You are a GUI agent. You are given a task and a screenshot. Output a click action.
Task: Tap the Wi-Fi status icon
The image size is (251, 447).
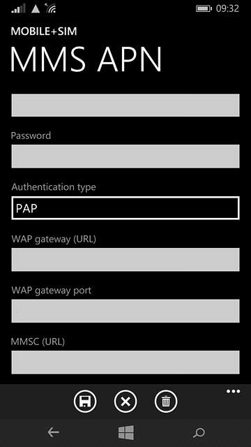[x=50, y=8]
